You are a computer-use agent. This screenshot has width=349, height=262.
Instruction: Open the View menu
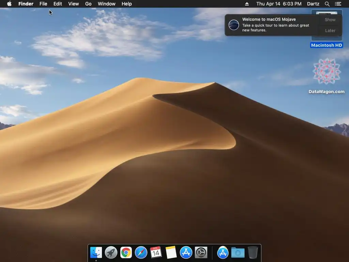[74, 4]
